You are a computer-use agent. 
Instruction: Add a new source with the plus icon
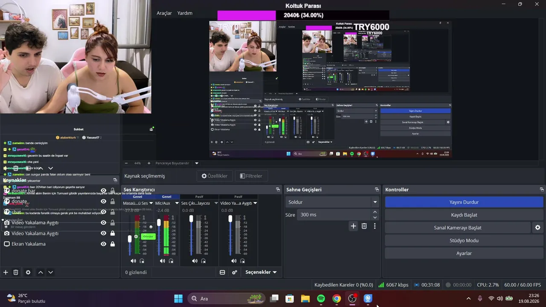pos(6,272)
